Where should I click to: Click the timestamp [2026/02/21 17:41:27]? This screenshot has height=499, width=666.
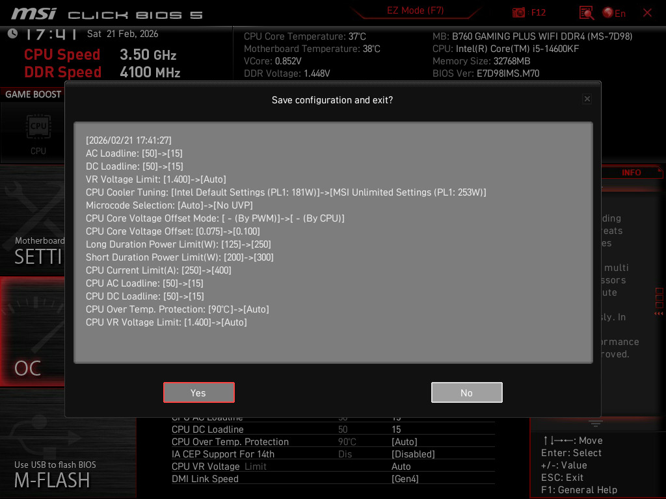pyautogui.click(x=129, y=140)
